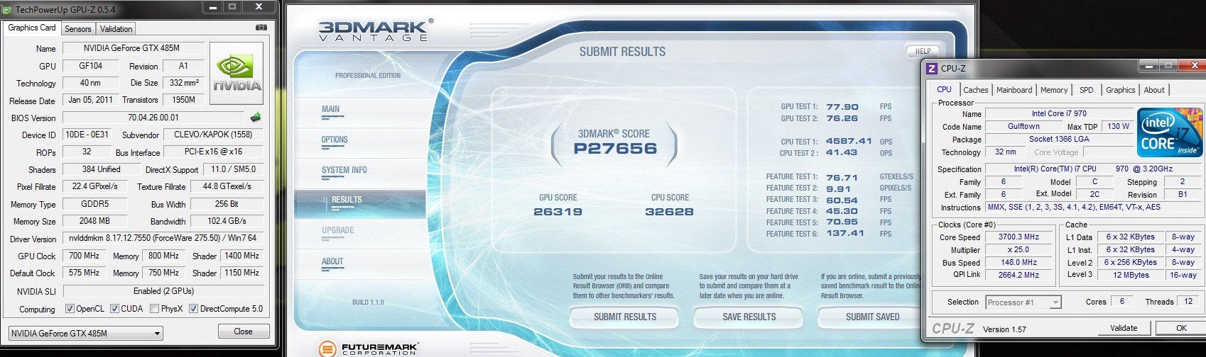Click the Multiplier value x 25.0
This screenshot has height=357, width=1206.
(x=1018, y=249)
